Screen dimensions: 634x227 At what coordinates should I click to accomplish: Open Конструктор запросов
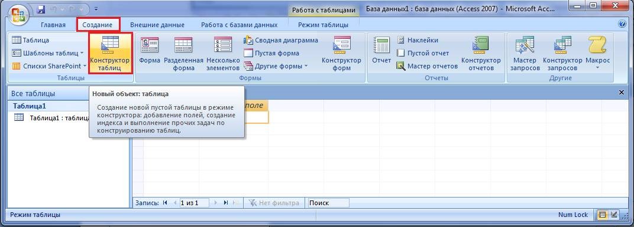[562, 53]
